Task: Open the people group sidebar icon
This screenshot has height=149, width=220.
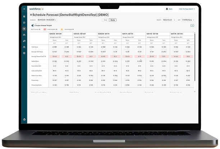Action: pyautogui.click(x=24, y=35)
